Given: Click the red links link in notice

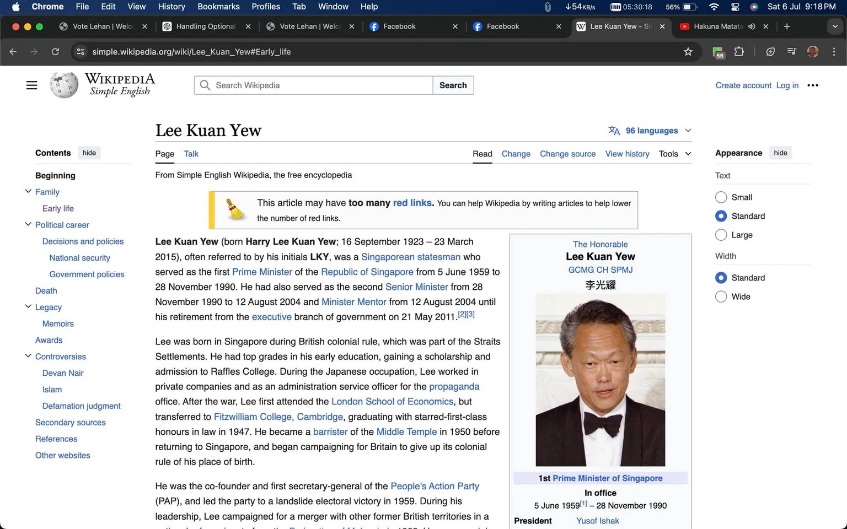Looking at the screenshot, I should click(x=412, y=203).
